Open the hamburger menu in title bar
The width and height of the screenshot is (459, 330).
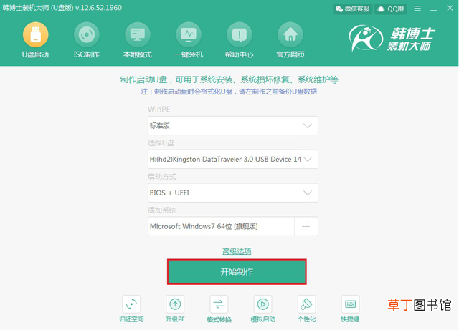[417, 9]
